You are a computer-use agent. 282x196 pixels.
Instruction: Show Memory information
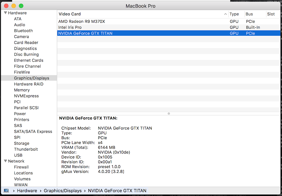(x=22, y=90)
